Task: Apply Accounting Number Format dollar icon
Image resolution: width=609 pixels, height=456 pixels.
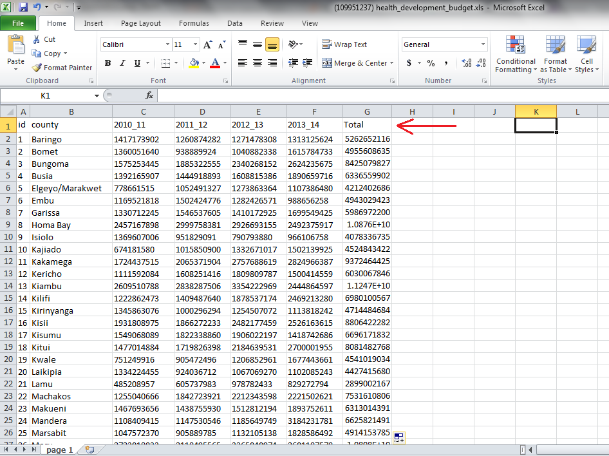Action: tap(409, 63)
